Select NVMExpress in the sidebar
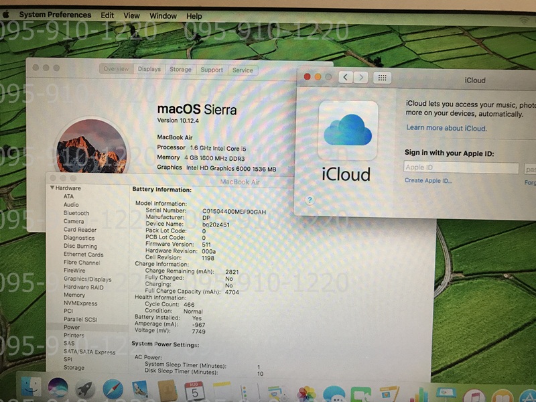Screen dimensions: 536x402 [x=80, y=304]
